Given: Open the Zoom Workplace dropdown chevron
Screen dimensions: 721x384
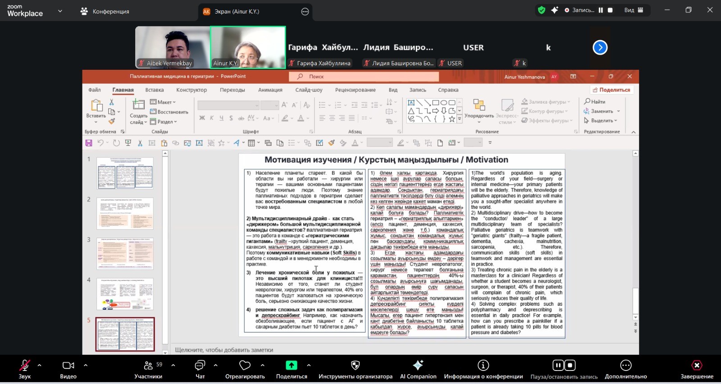Looking at the screenshot, I should 60,11.
